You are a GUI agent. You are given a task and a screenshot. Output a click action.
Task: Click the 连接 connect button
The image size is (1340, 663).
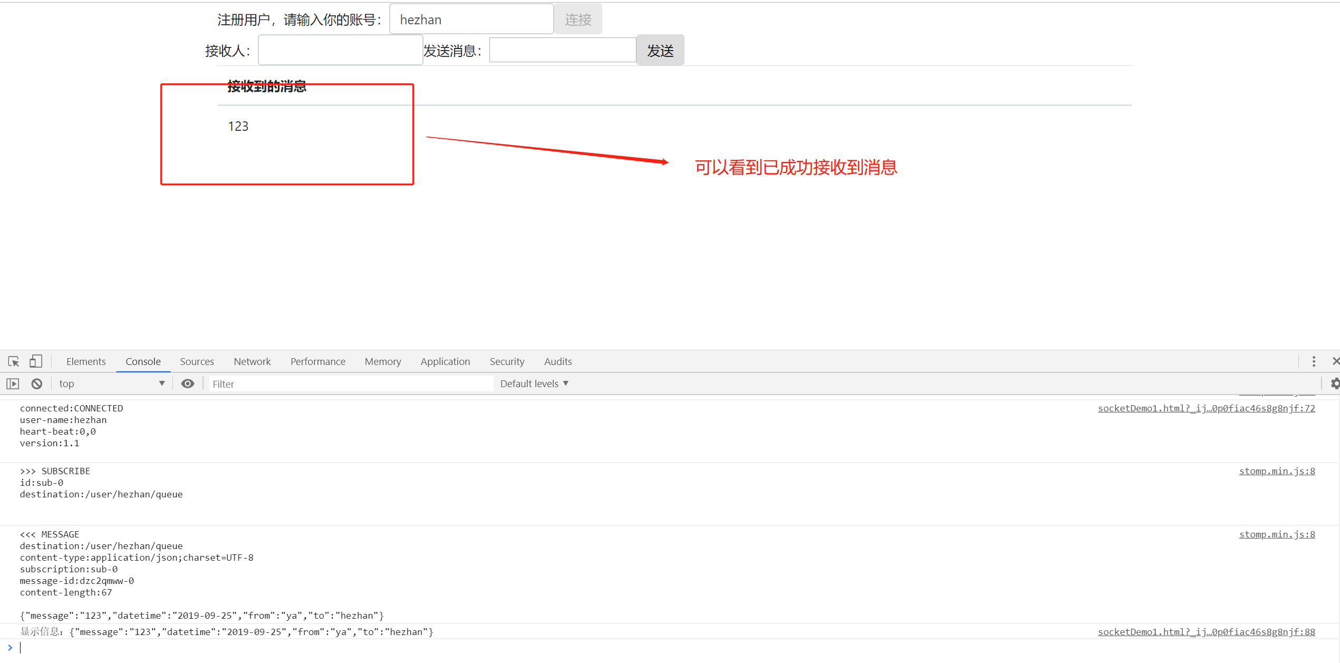coord(578,20)
